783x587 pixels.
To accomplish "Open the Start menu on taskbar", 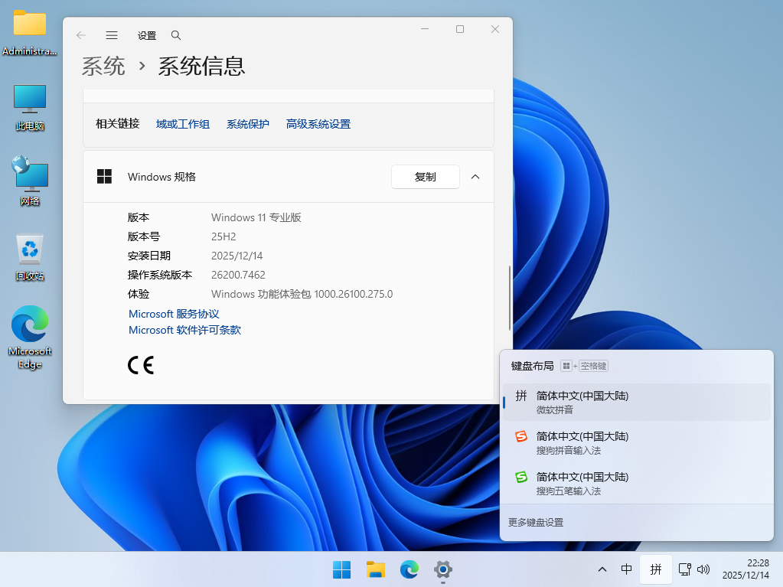I will click(341, 569).
